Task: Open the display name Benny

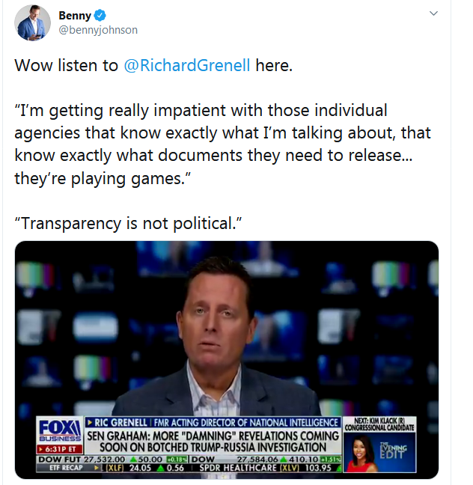Action: coord(75,15)
